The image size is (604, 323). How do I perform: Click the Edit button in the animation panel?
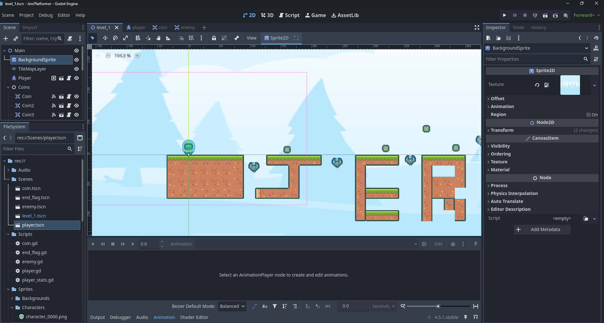click(x=438, y=244)
